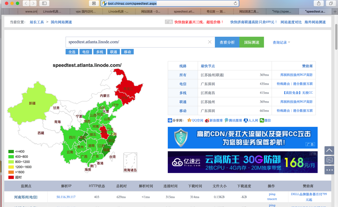
Task: Switch to the speedtest.atl... tab
Action: coord(184,11)
